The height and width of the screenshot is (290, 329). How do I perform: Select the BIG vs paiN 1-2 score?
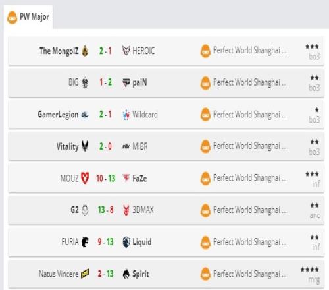105,82
